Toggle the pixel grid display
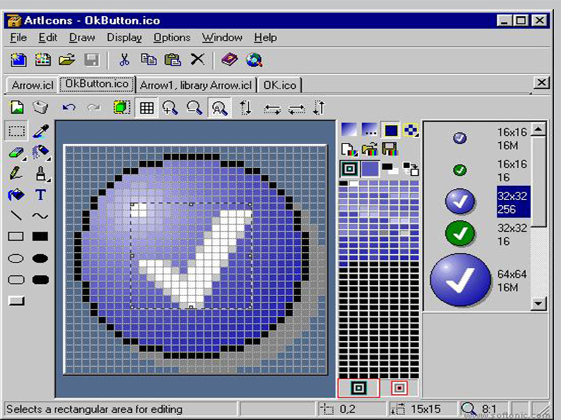The height and width of the screenshot is (420, 561). 147,108
